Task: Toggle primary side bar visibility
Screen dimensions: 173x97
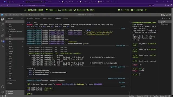Action: (162, 15)
